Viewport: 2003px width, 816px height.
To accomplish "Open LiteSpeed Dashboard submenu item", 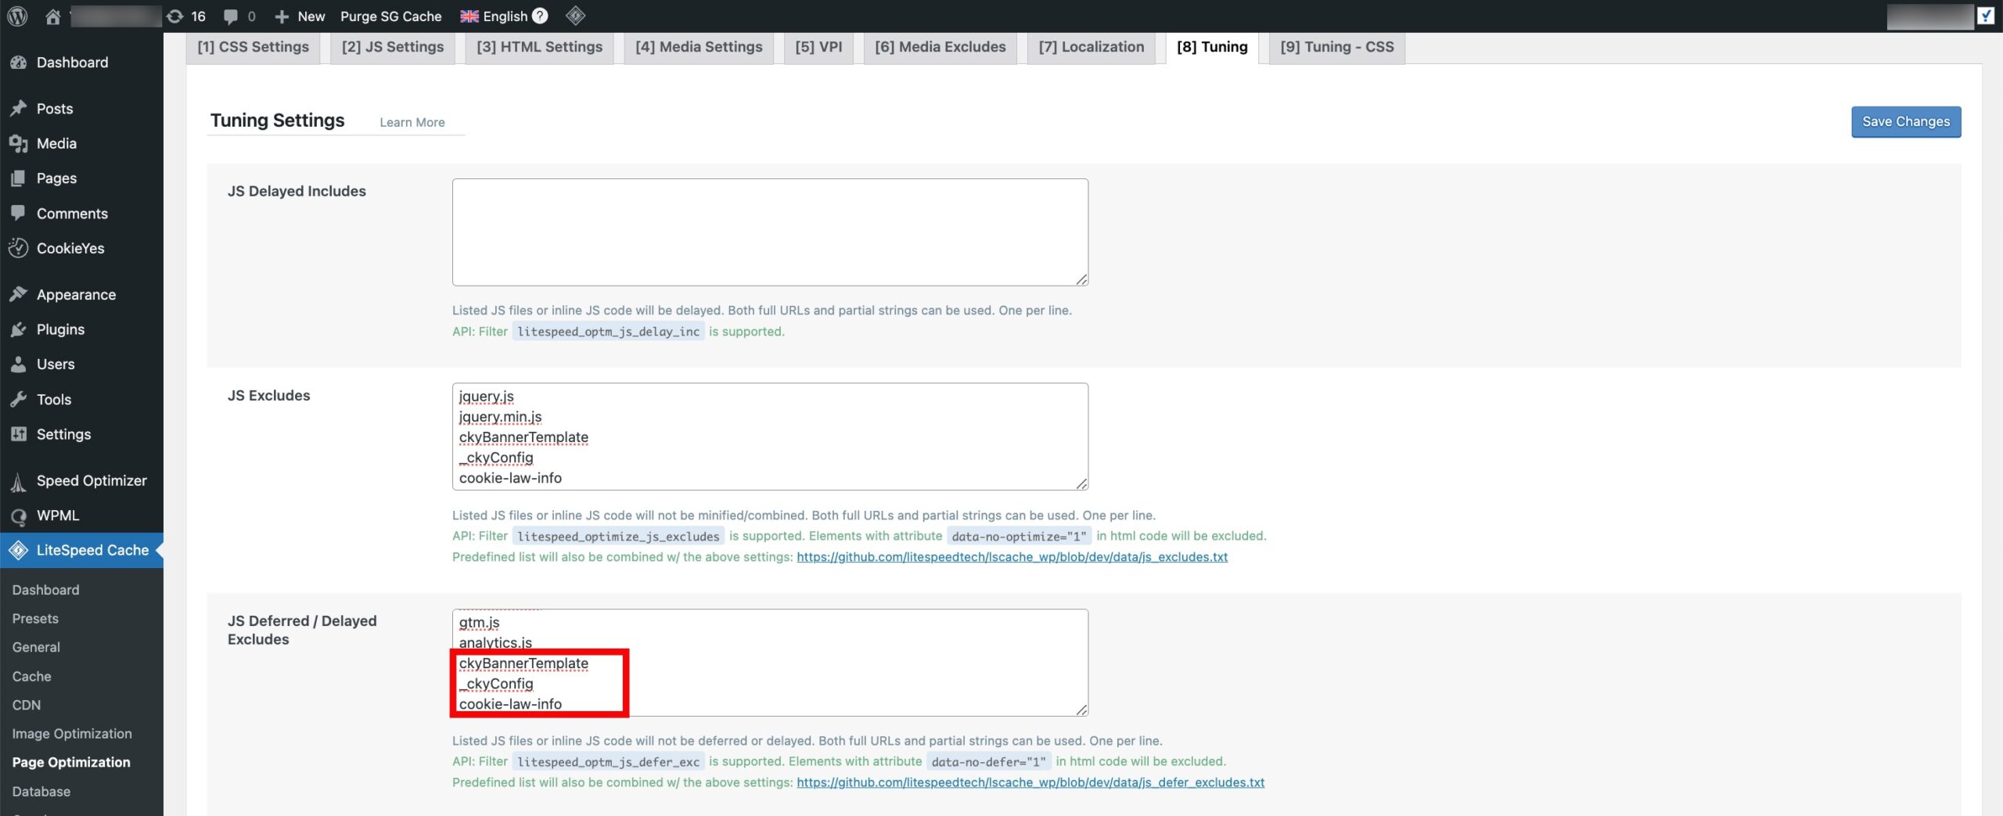I will (x=45, y=590).
